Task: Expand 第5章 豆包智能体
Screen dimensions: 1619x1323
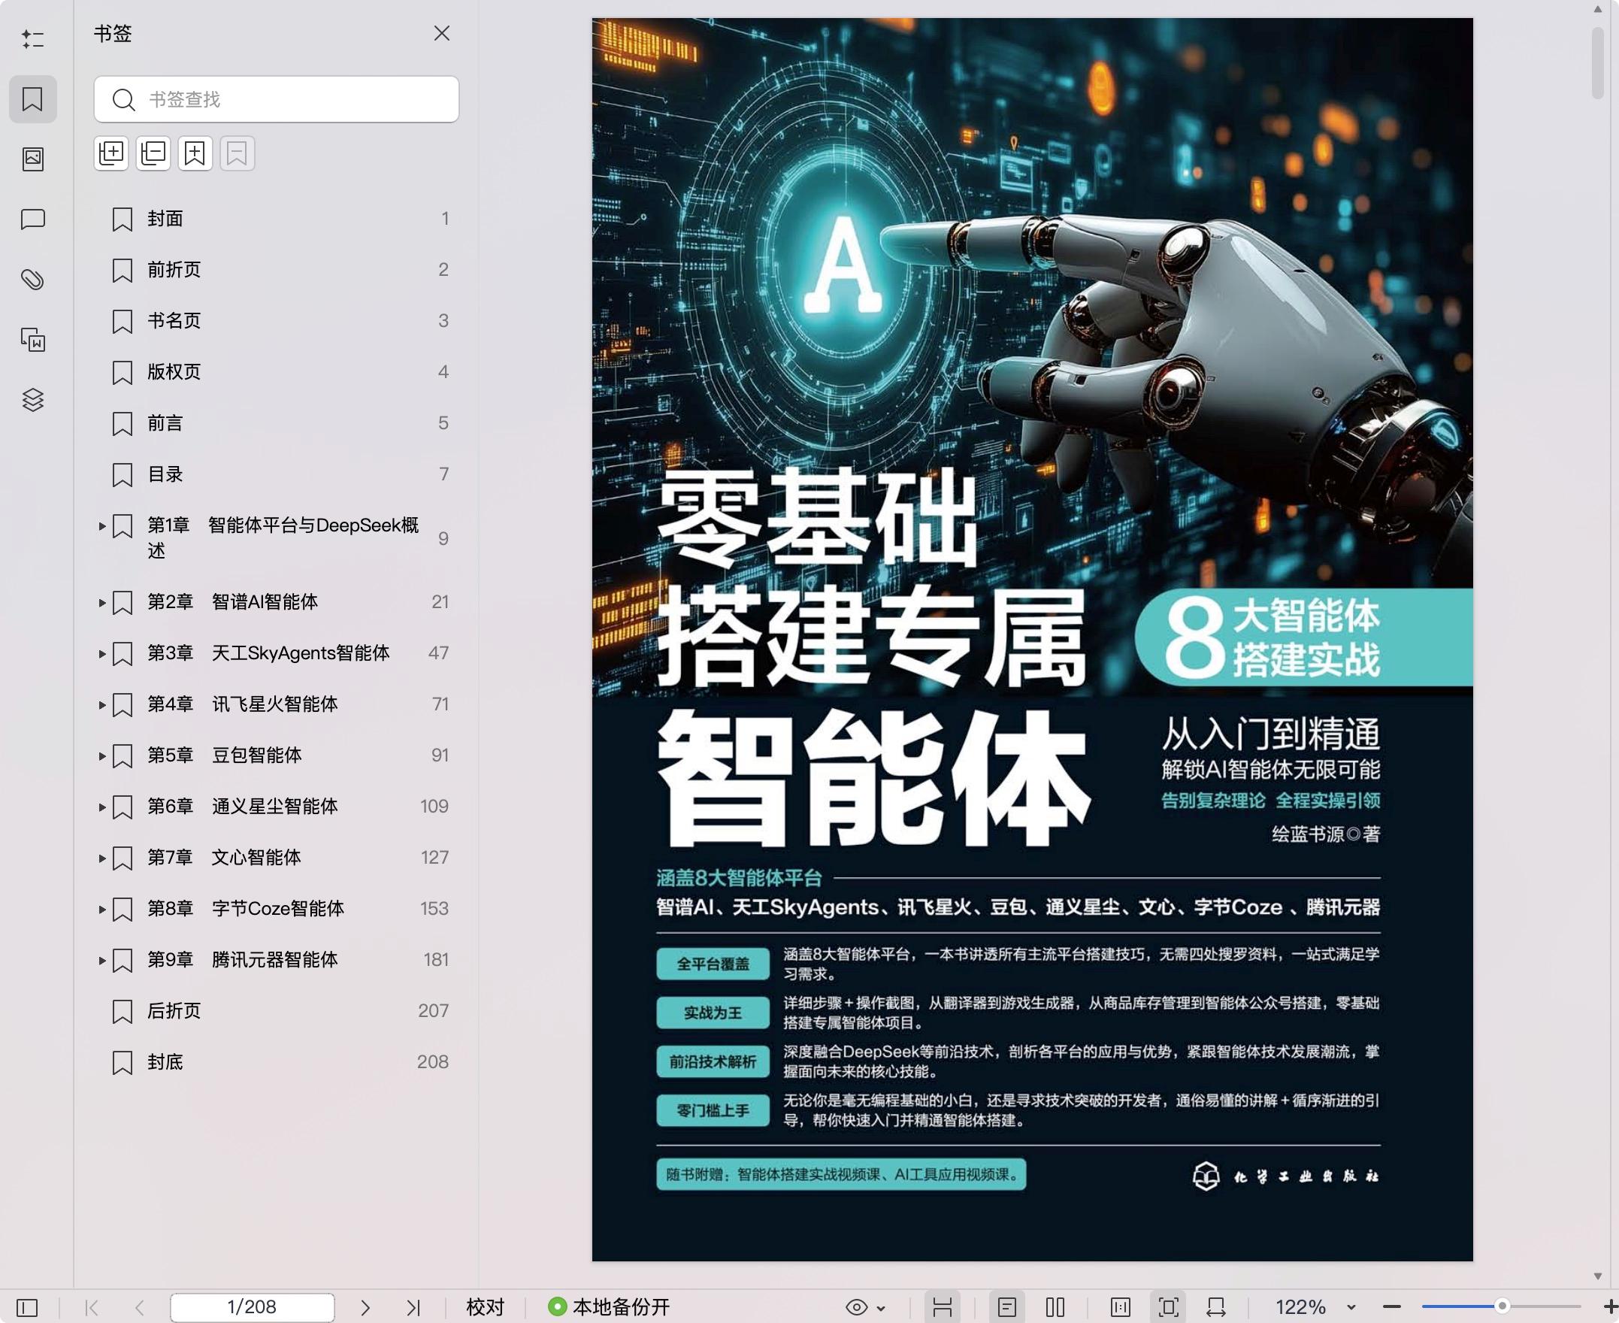Action: click(102, 756)
